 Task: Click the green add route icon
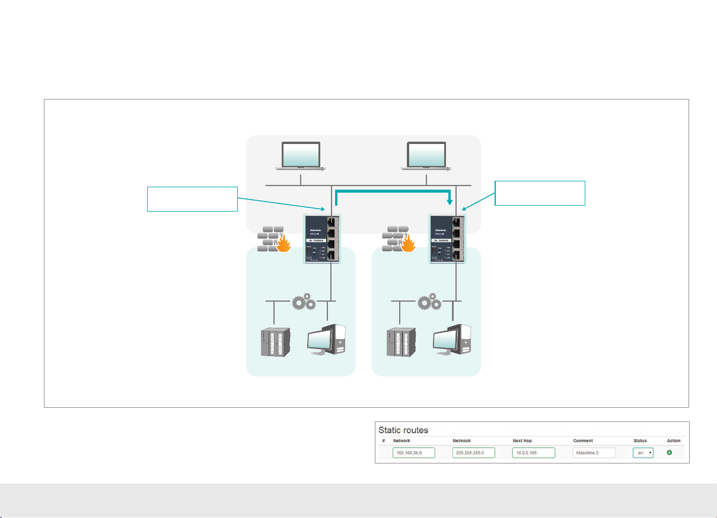pyautogui.click(x=669, y=452)
